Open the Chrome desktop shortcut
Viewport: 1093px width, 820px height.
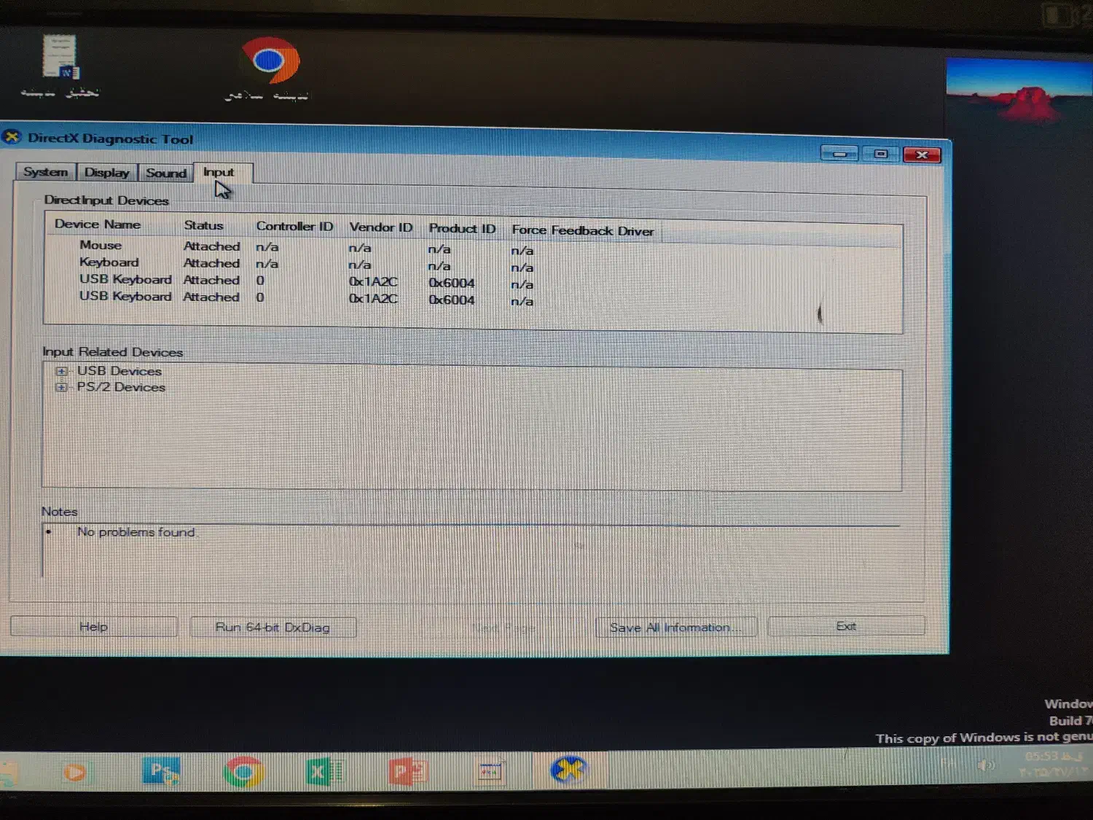[x=270, y=62]
